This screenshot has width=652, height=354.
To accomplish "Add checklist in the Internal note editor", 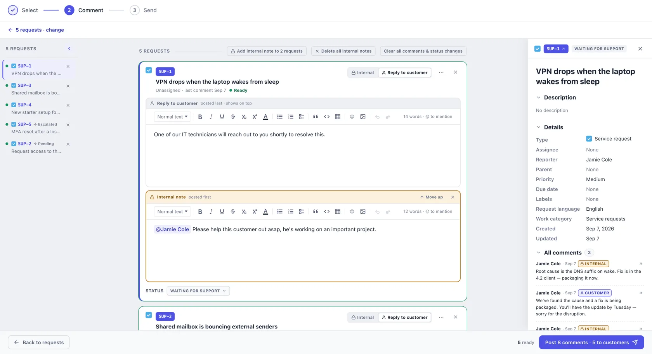I will (x=302, y=211).
